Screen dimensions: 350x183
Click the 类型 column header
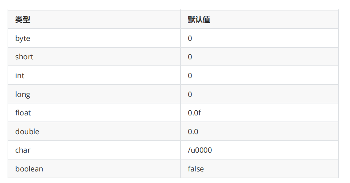[x=22, y=20]
